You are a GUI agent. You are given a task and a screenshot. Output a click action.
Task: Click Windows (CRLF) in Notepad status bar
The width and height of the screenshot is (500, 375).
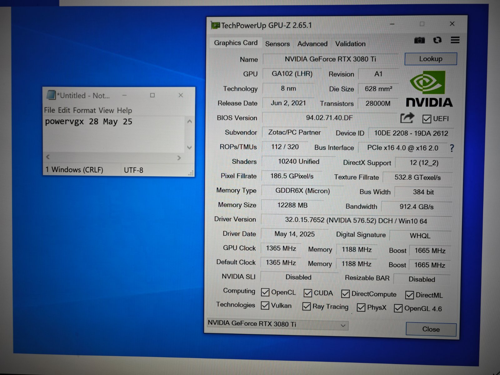click(77, 170)
